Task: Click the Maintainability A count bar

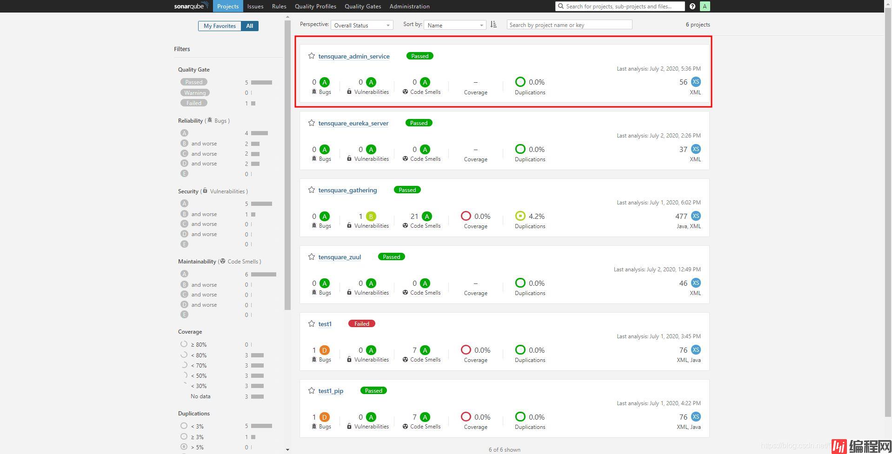Action: 264,275
